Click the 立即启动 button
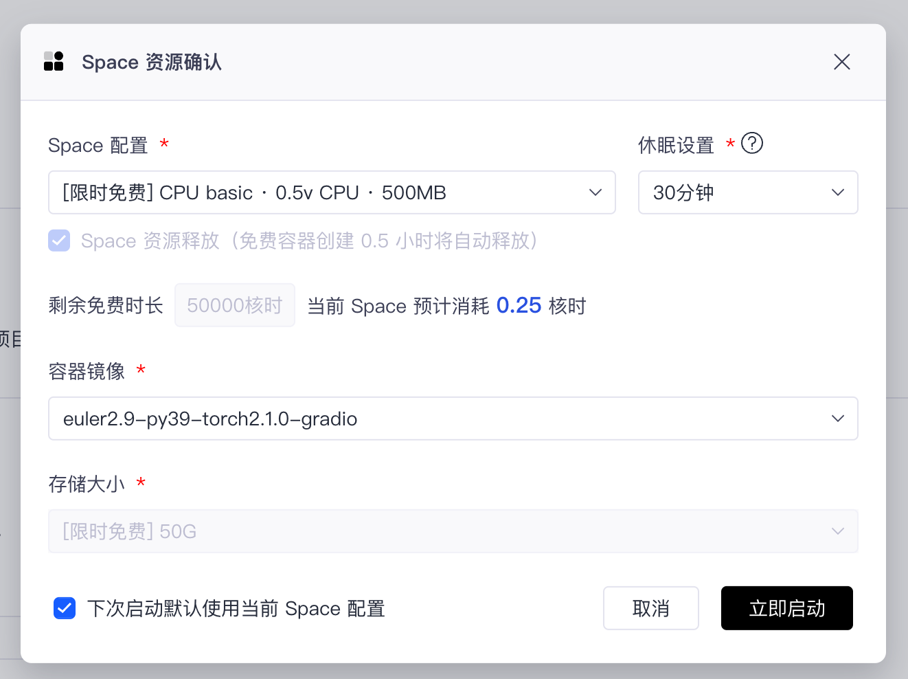The height and width of the screenshot is (679, 908). [x=786, y=608]
